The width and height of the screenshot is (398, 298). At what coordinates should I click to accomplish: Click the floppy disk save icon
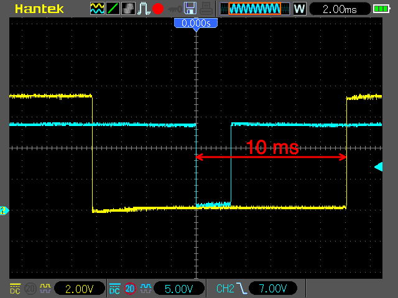[190, 9]
